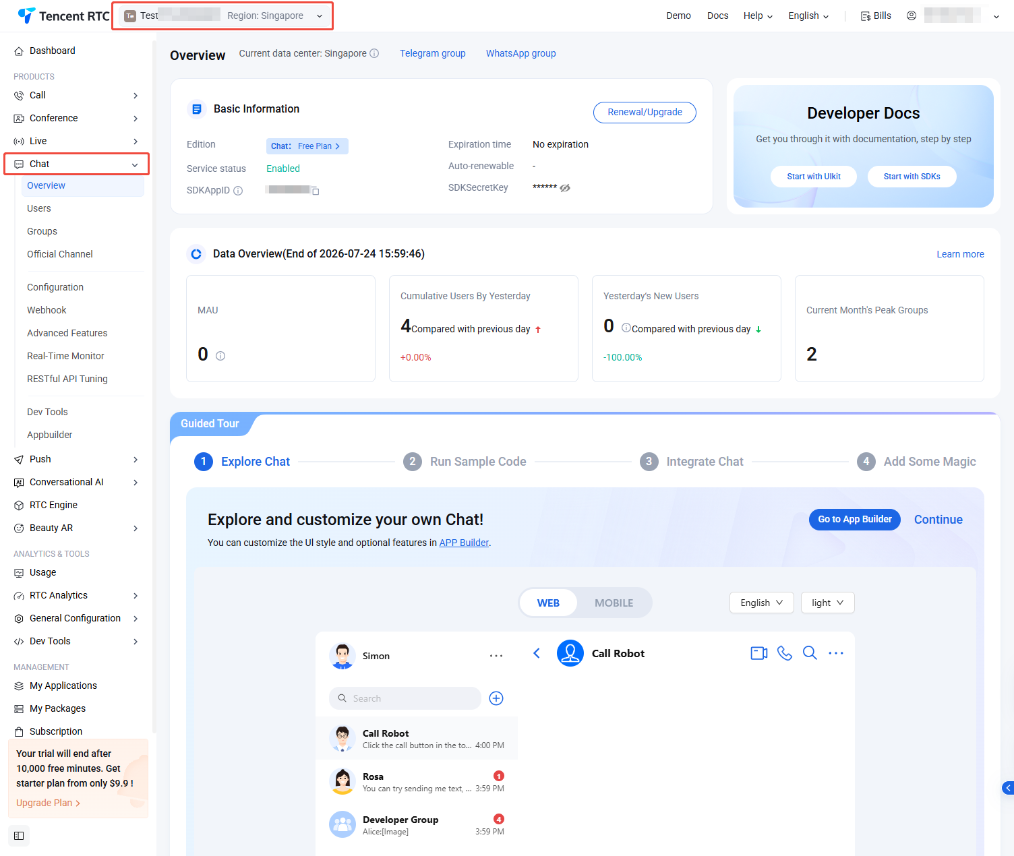Click the Go to App Builder button
Viewport: 1014px width, 856px height.
pyautogui.click(x=855, y=519)
